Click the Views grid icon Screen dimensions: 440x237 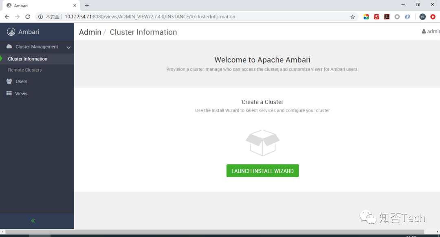(9, 93)
